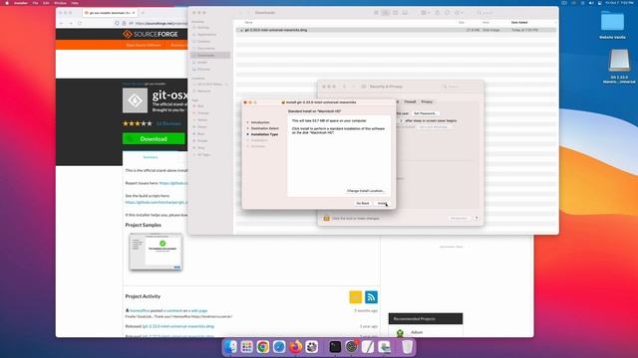
Task: Switch Finder to list view
Action: 386,13
